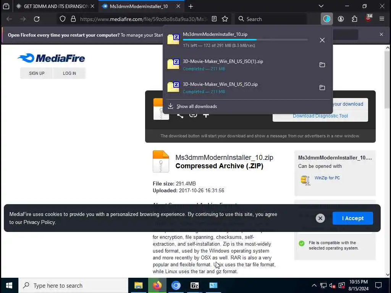The height and width of the screenshot is (293, 391).
Task: Click the your download link
Action: point(347,104)
